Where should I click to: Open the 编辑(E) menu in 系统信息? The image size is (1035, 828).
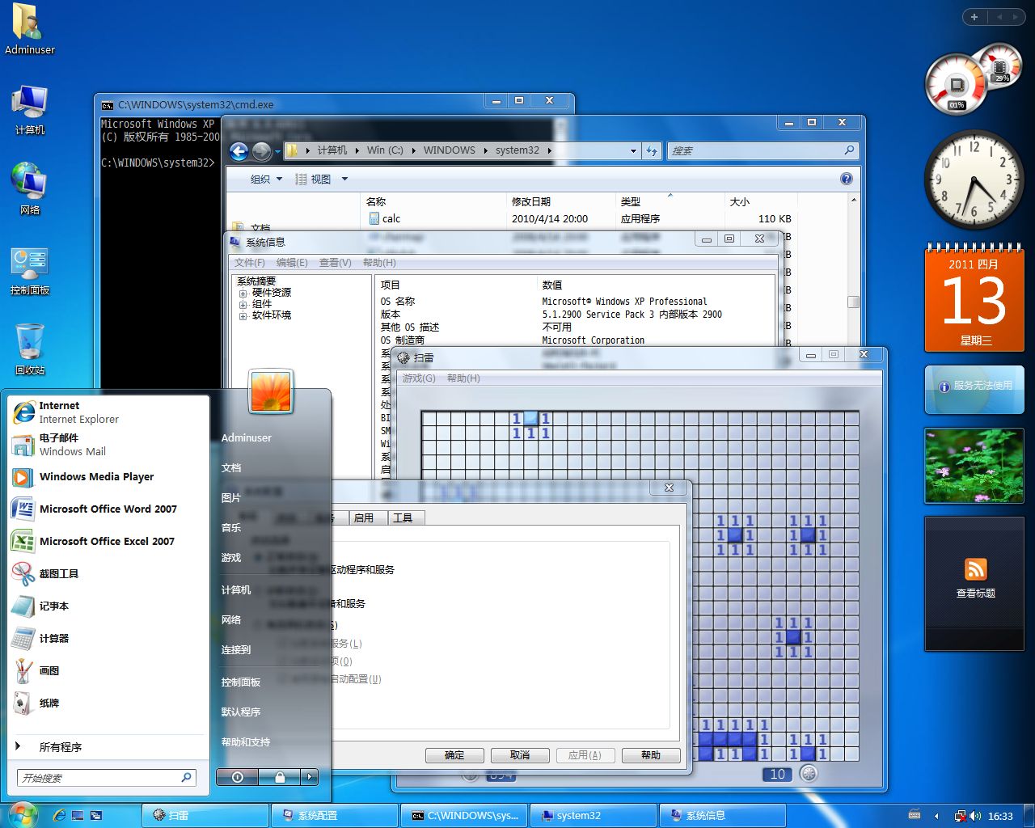click(292, 263)
